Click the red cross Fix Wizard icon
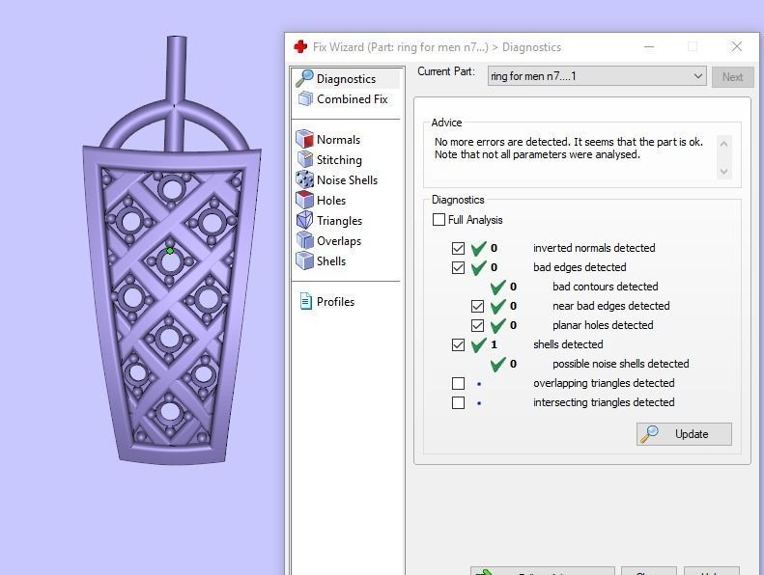This screenshot has width=764, height=575. pos(300,46)
